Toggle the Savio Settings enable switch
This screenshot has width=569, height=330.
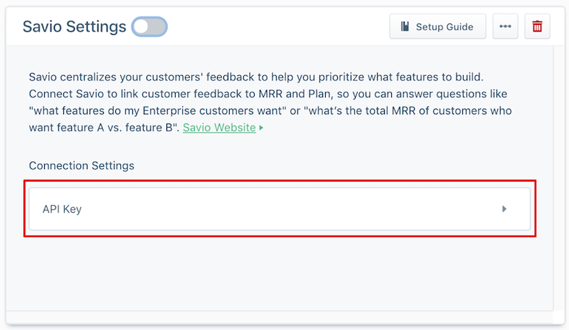tap(149, 26)
